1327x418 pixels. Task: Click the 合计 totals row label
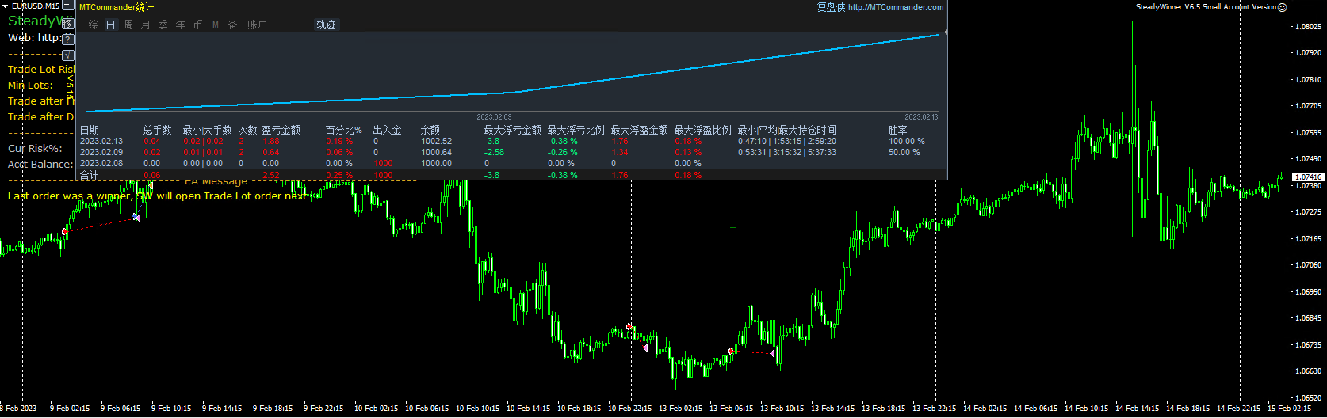(x=89, y=175)
